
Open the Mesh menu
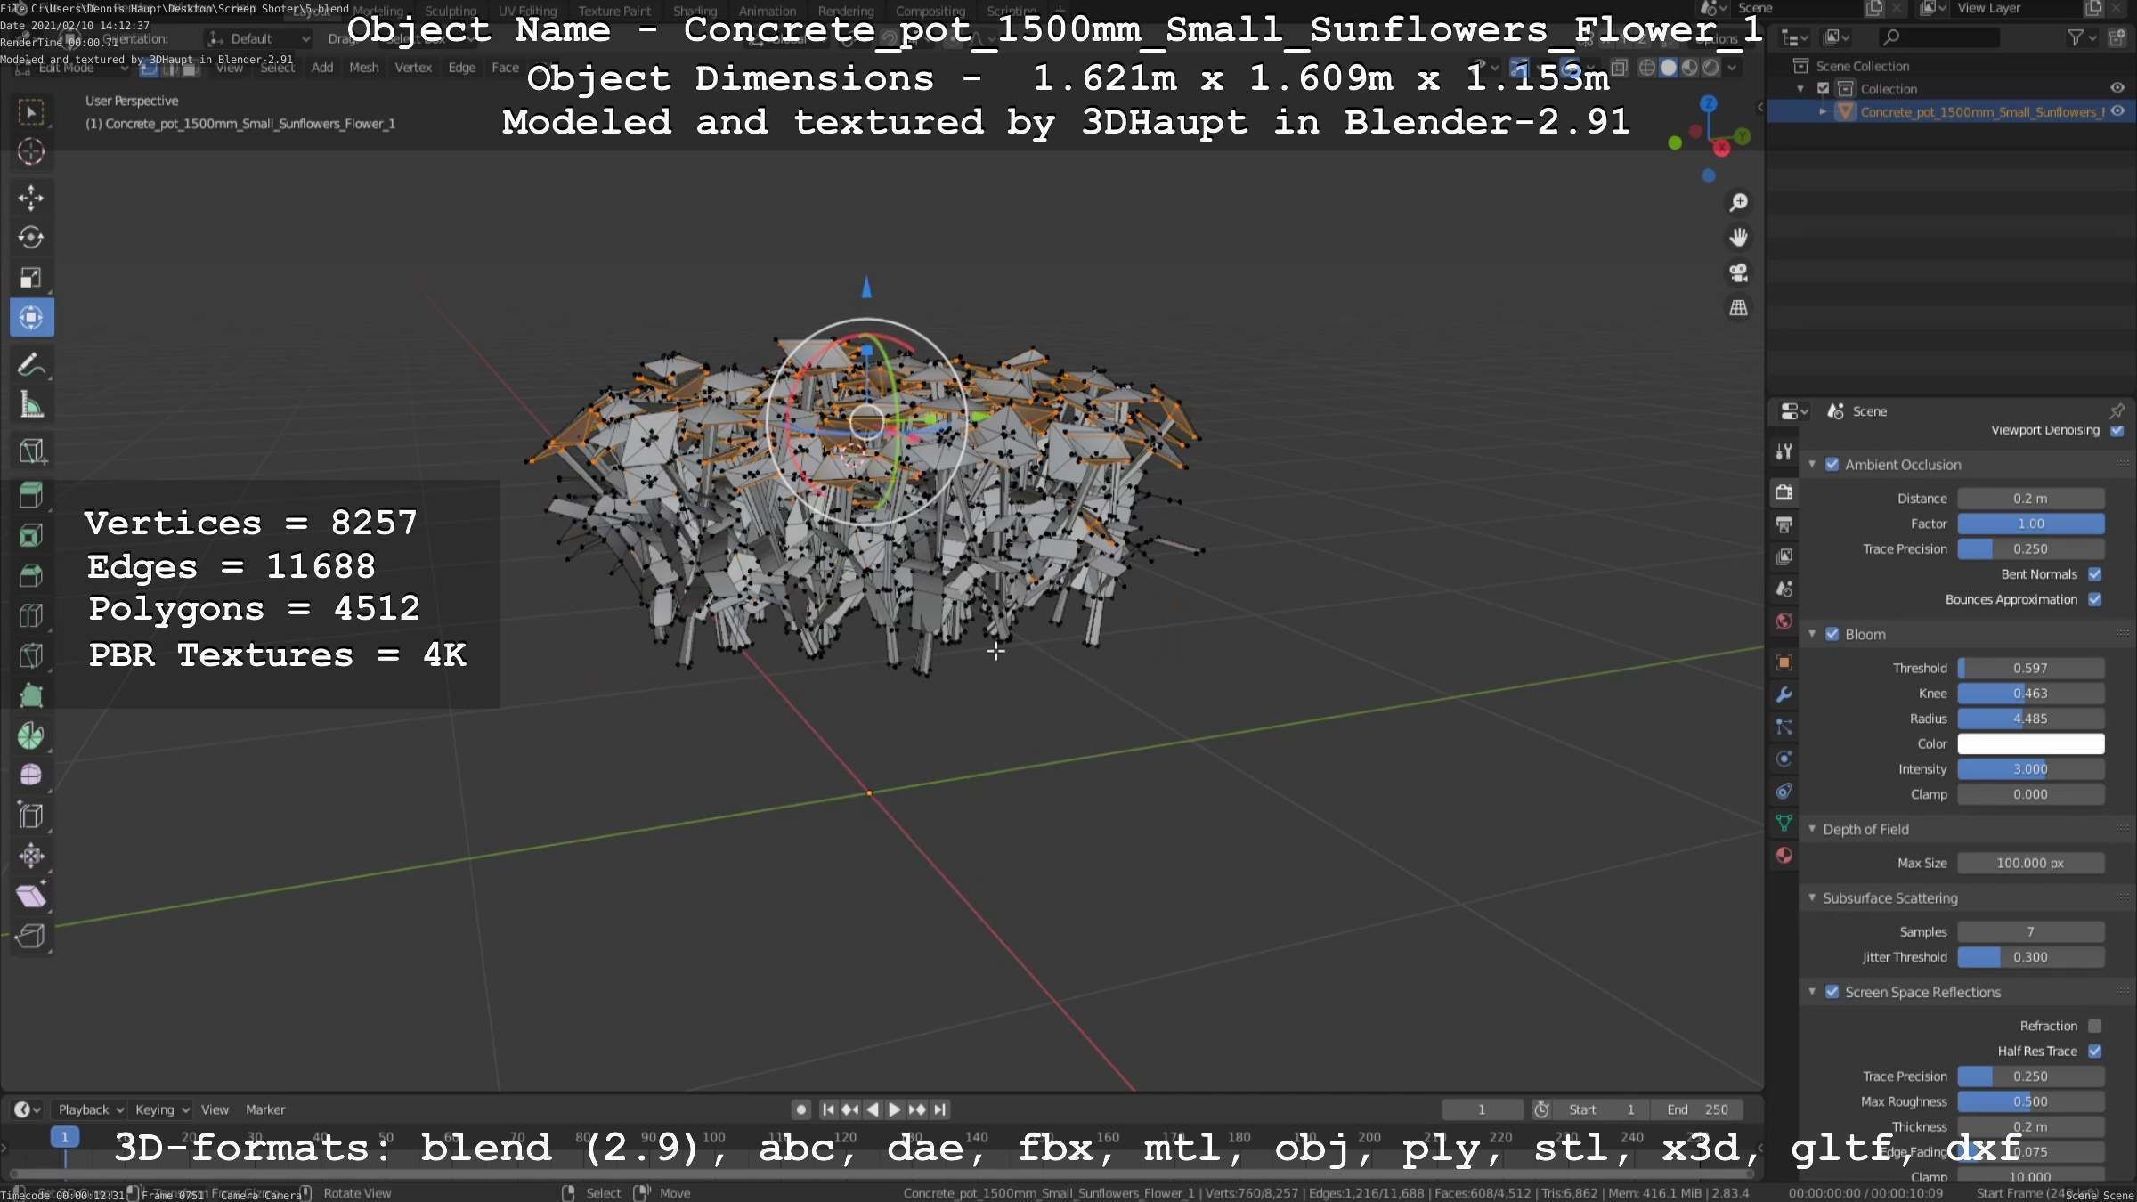[x=363, y=68]
